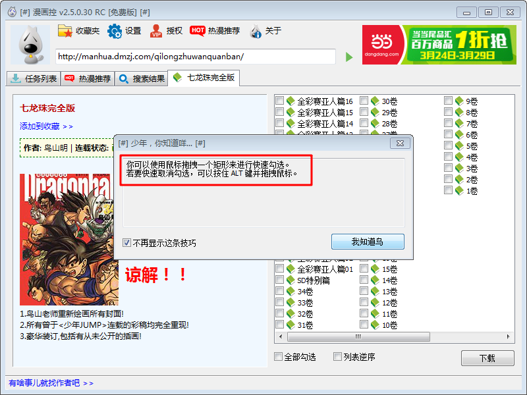Click the volume list horizontal scrollbar thumb
The image size is (527, 395).
coord(358,336)
